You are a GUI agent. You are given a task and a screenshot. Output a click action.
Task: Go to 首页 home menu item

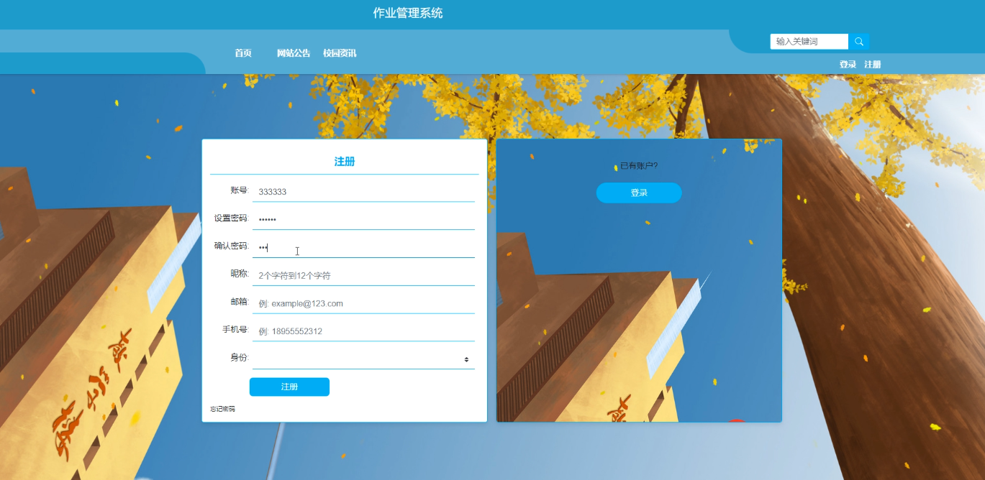point(243,53)
